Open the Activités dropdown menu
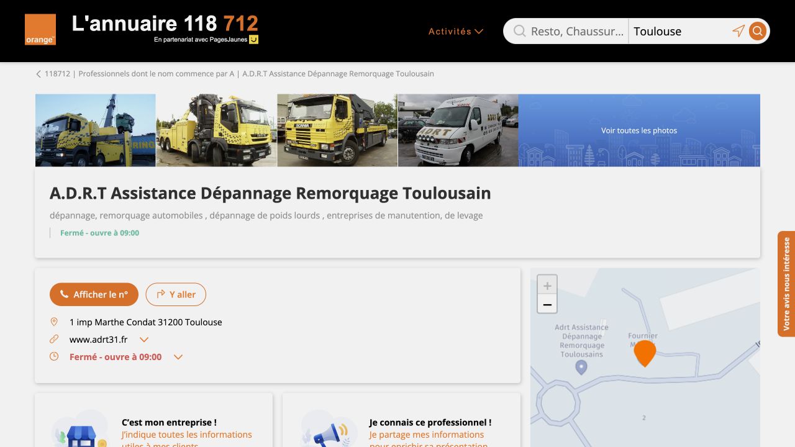The width and height of the screenshot is (795, 447). (456, 31)
